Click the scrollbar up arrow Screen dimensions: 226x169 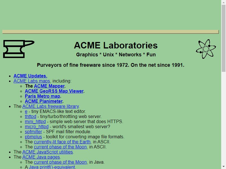(x=223, y=2)
